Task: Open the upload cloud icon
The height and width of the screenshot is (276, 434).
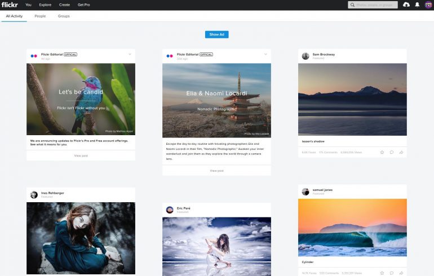Action: pyautogui.click(x=407, y=5)
